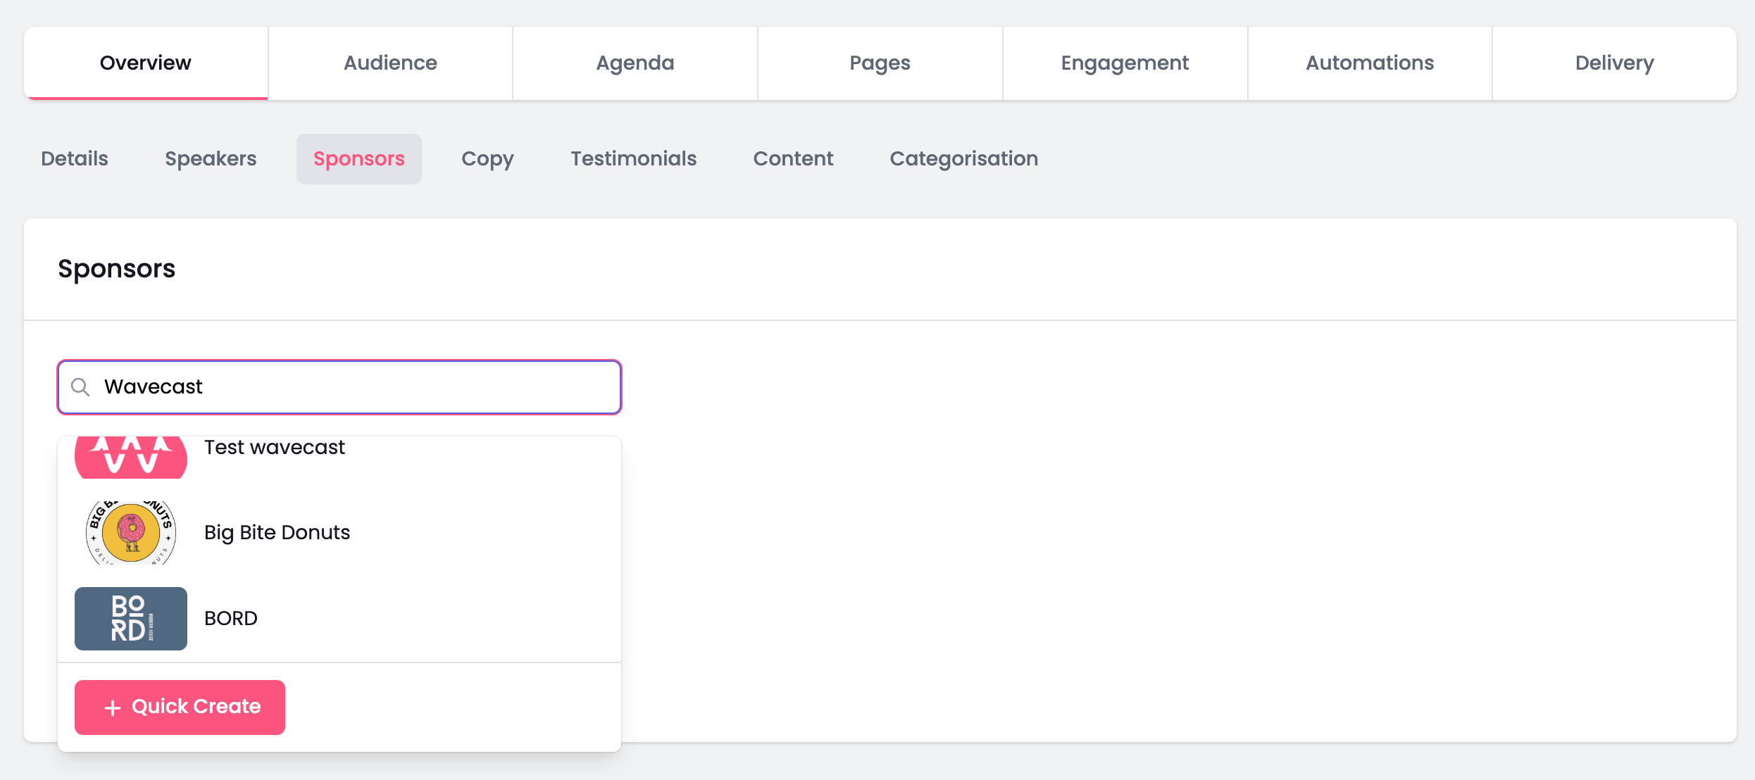
Task: Click the plus icon on Quick Create
Action: 113,707
